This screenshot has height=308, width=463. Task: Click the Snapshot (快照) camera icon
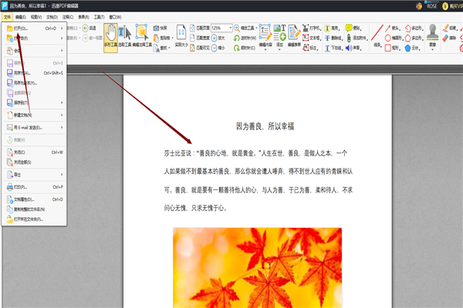(156, 28)
